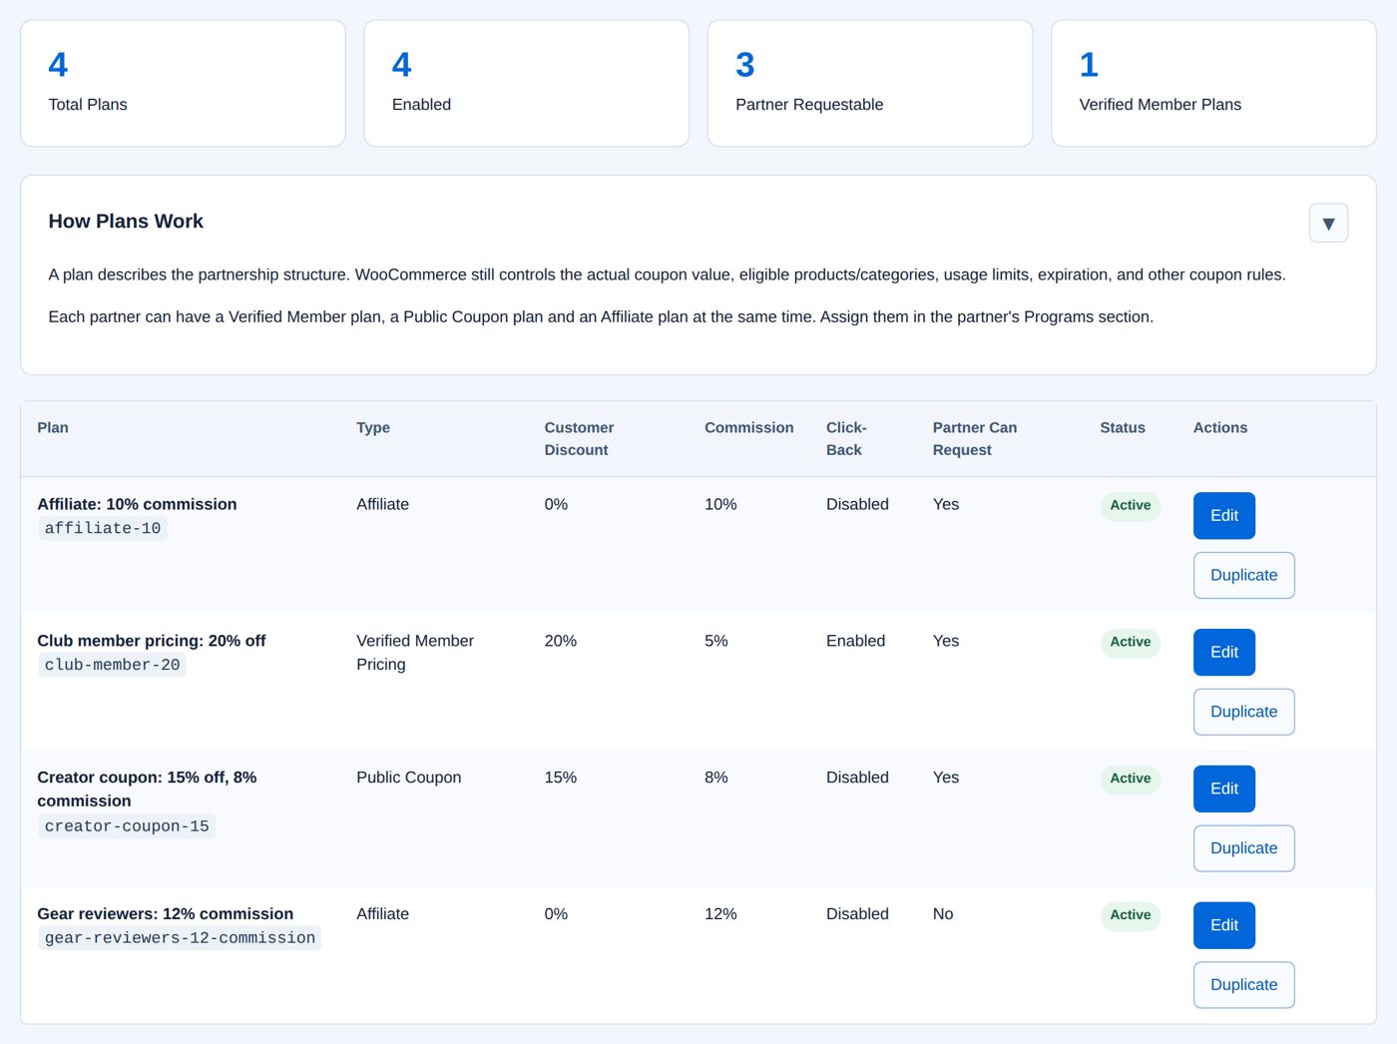Edit the Affiliate: 10% commission plan
The width and height of the screenshot is (1397, 1044).
[1223, 515]
